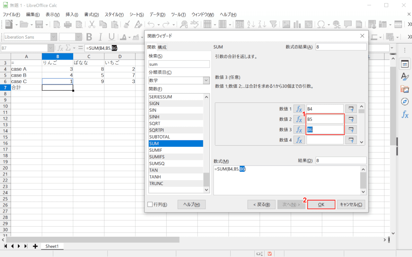This screenshot has height=257, width=412.
Task: Select the 関数 tab in wizard
Action: click(152, 47)
